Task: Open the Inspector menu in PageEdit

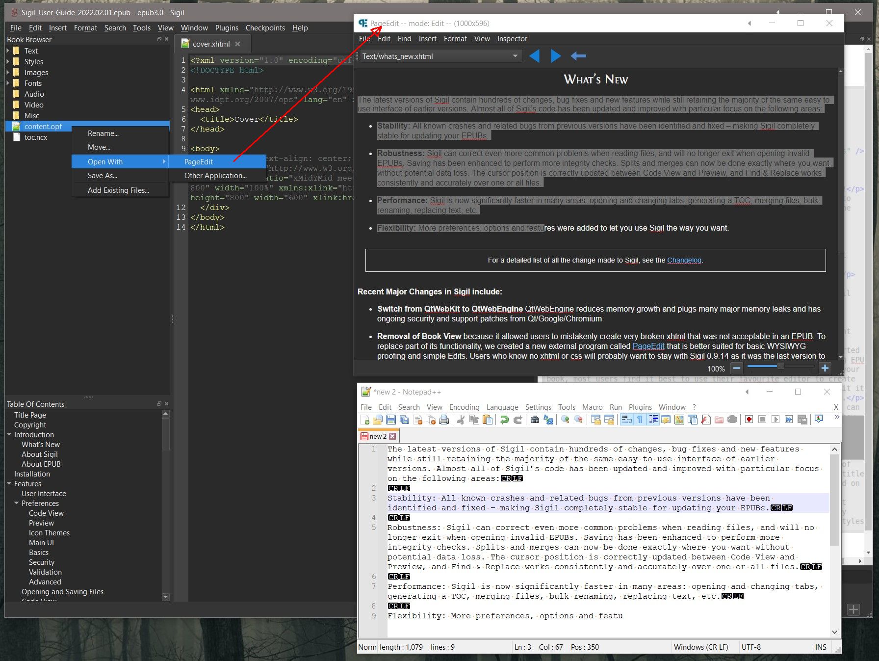Action: click(x=512, y=39)
